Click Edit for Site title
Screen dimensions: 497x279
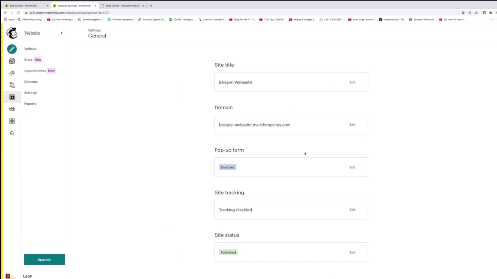[353, 82]
